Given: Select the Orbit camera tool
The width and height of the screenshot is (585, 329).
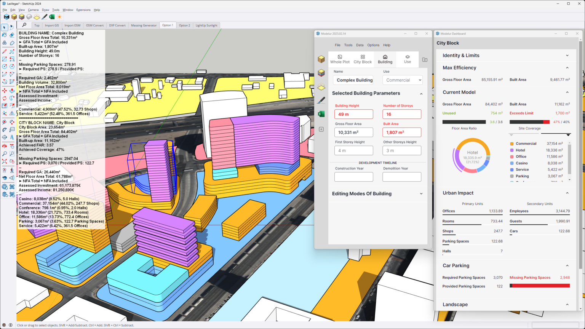Looking at the screenshot, I should tap(5, 145).
